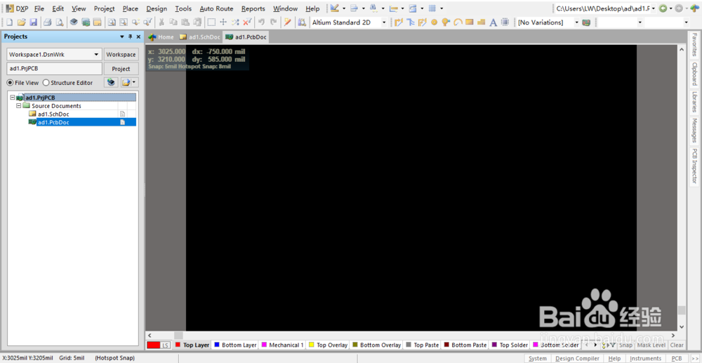Open the Design menu

(157, 8)
